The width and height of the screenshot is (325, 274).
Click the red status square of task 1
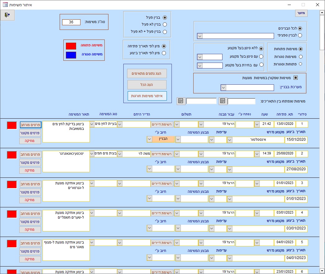click(x=12, y=125)
